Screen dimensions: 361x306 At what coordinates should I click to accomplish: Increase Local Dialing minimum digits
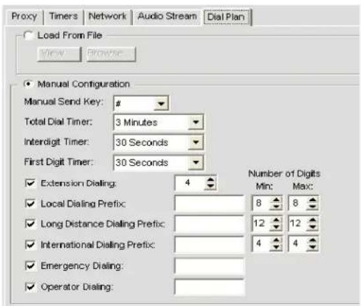276,200
